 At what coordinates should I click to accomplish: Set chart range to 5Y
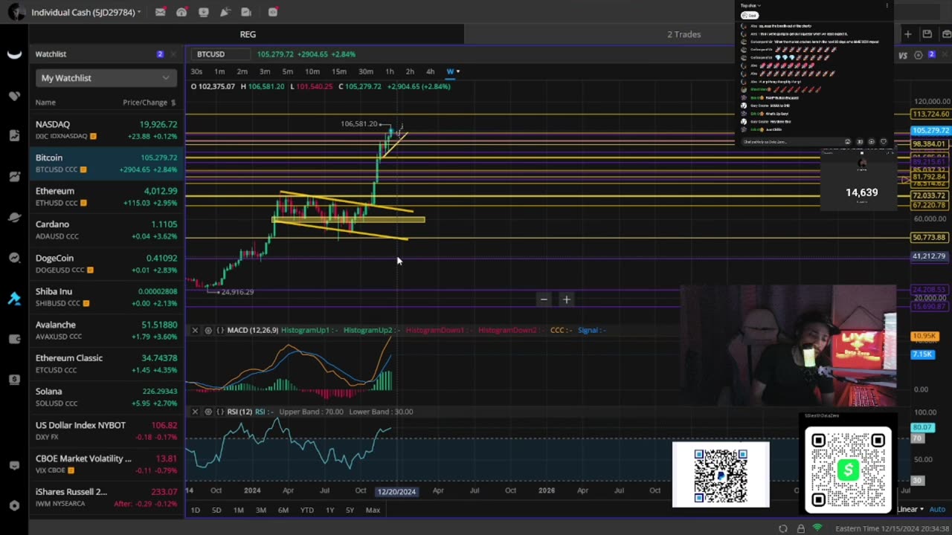(350, 510)
